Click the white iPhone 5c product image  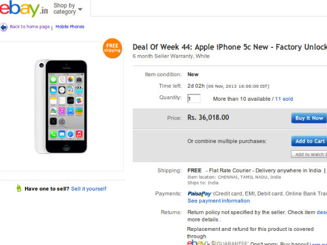(x=61, y=106)
